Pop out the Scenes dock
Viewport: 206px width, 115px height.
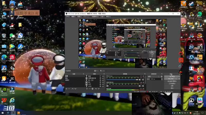pyautogui.click(x=83, y=74)
